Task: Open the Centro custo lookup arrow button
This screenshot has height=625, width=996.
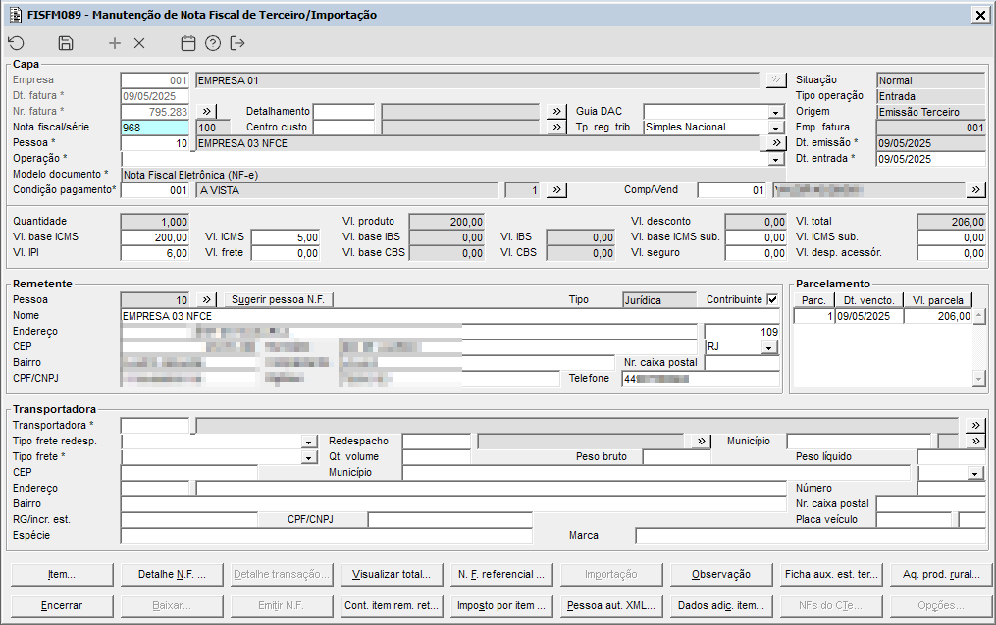Action: coord(555,128)
